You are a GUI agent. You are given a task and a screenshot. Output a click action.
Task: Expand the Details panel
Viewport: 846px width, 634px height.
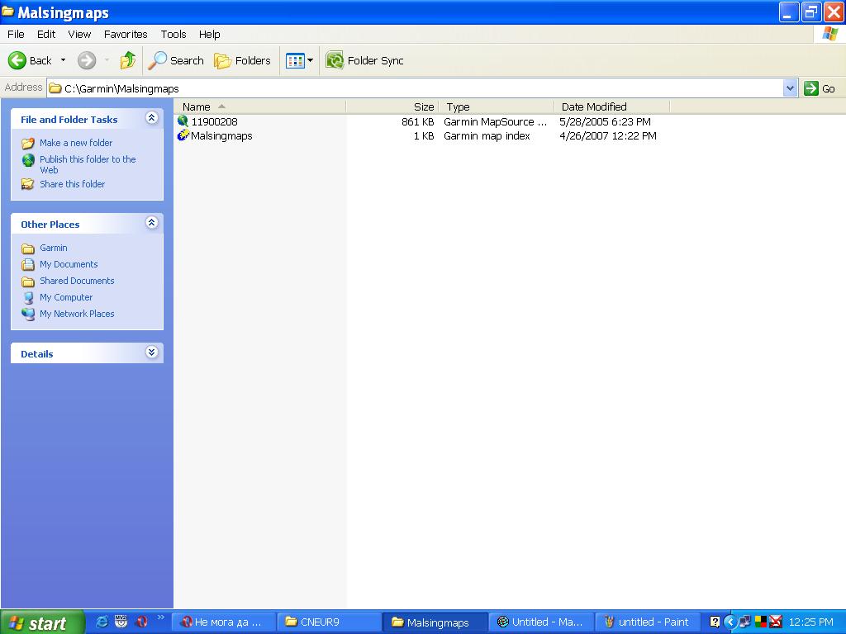[151, 352]
